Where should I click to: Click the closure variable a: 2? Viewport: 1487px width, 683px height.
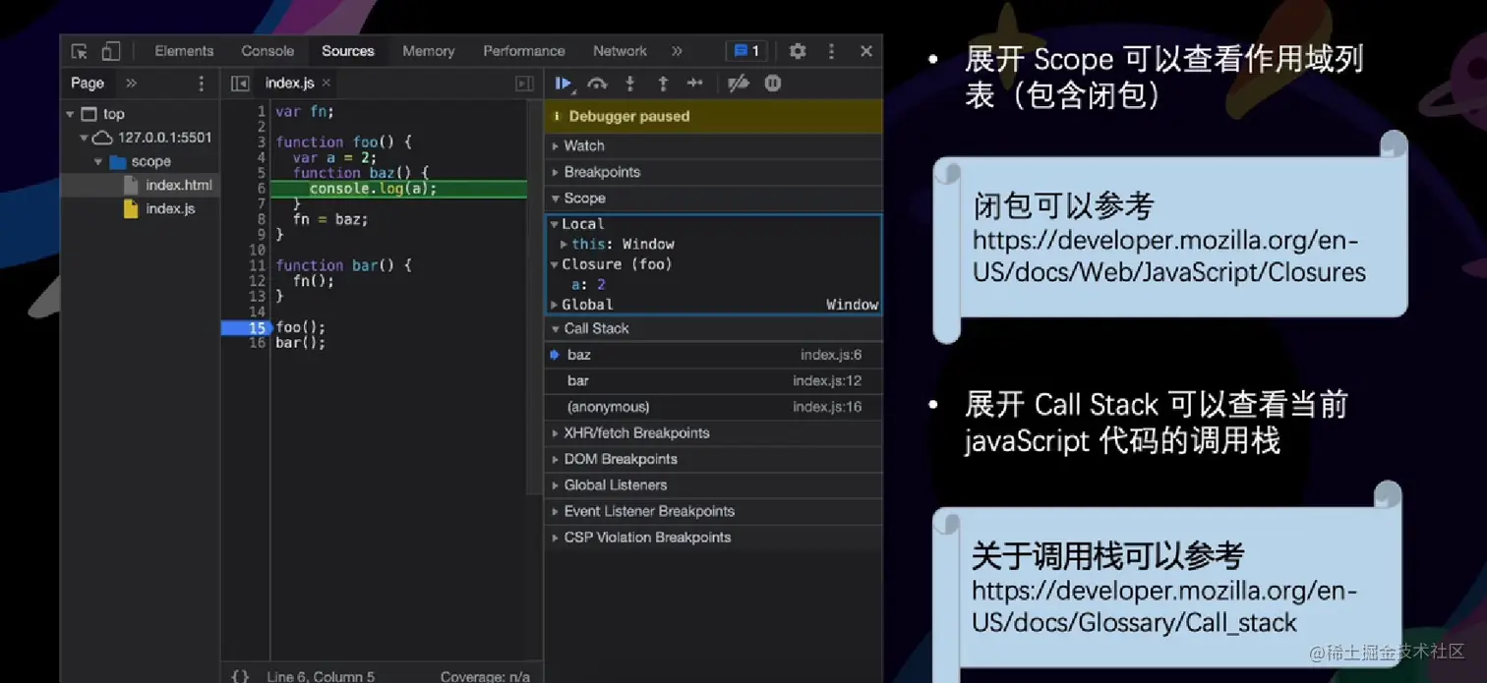pos(588,284)
